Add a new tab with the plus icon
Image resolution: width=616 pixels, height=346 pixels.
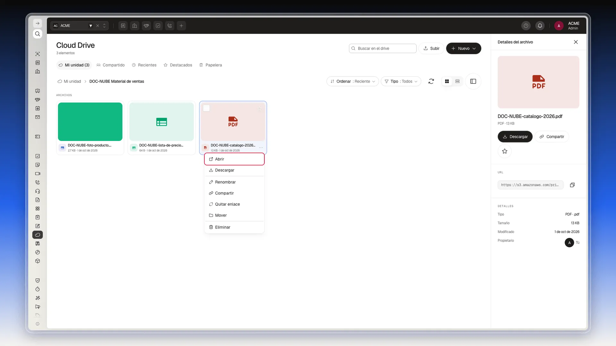pyautogui.click(x=181, y=26)
